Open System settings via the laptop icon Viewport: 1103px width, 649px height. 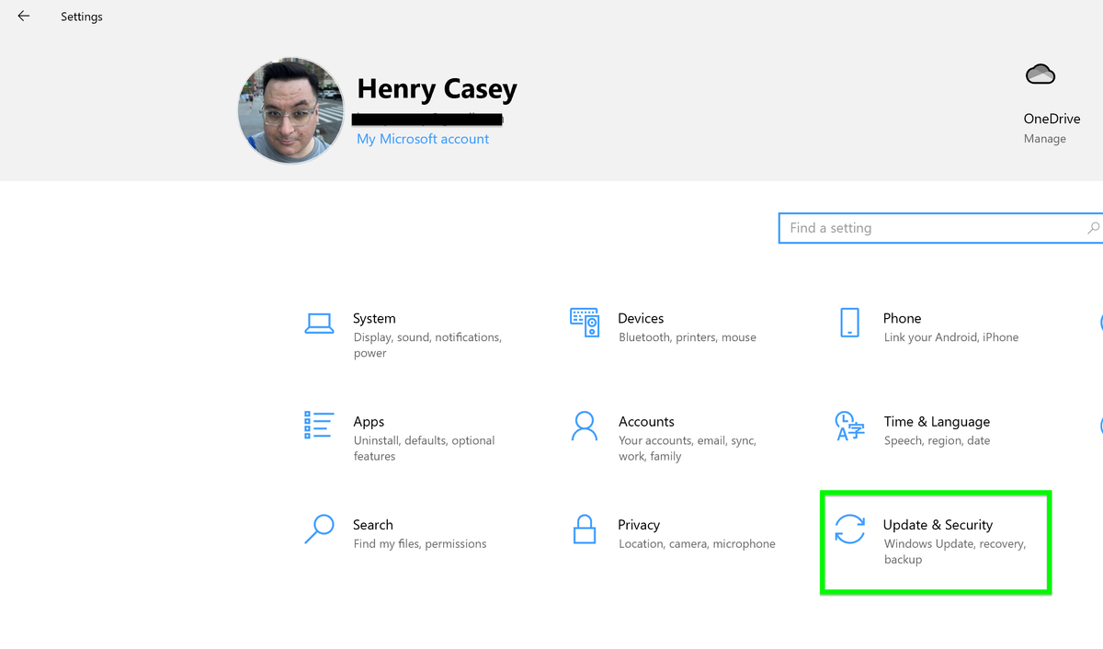(319, 324)
